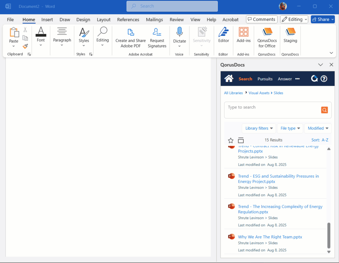This screenshot has height=263, width=339.
Task: Open Request Signatures
Action: pos(157,37)
